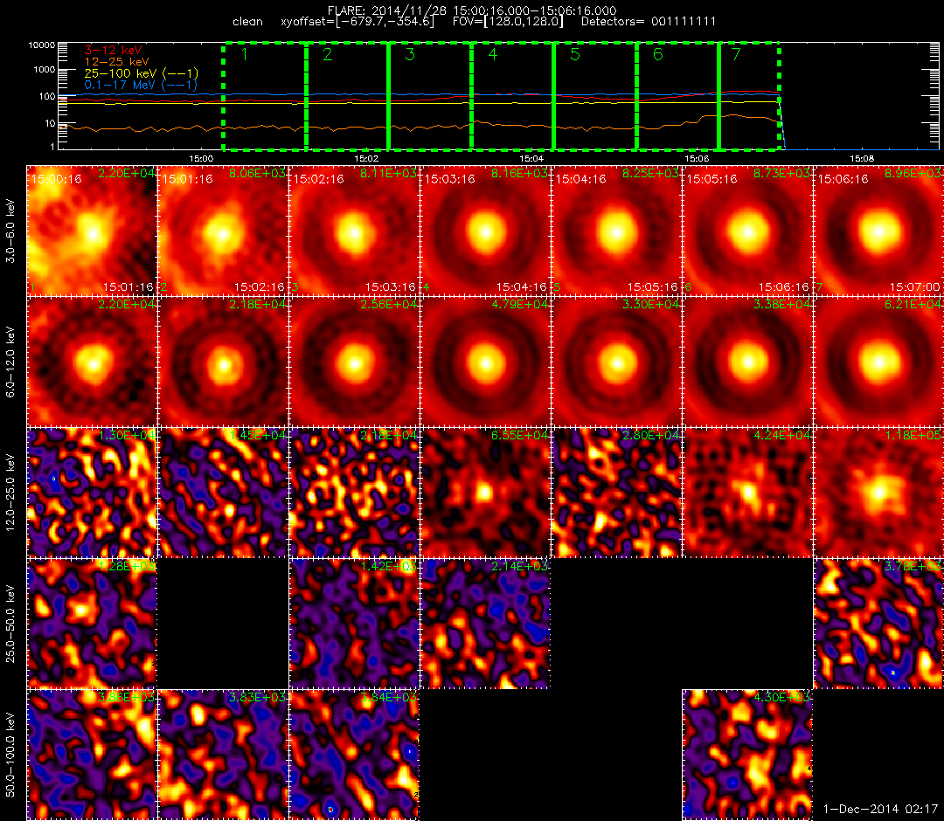Click the 25.0-50.0 keV image with peak 1.28E+03

coord(92,624)
